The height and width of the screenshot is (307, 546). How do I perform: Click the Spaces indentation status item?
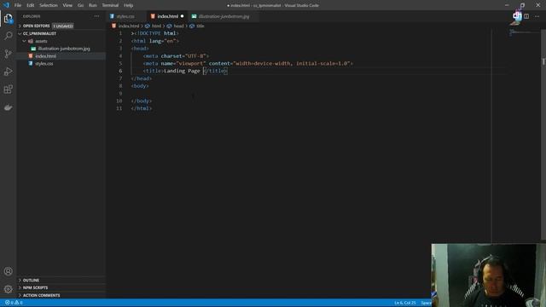pyautogui.click(x=426, y=303)
